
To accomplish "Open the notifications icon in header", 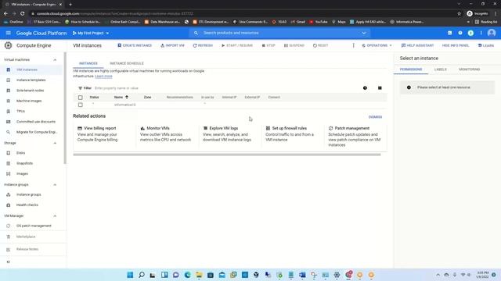I will 470,33.
